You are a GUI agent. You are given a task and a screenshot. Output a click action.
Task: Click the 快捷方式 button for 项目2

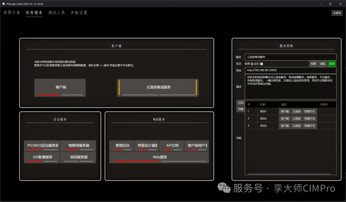coord(310,119)
